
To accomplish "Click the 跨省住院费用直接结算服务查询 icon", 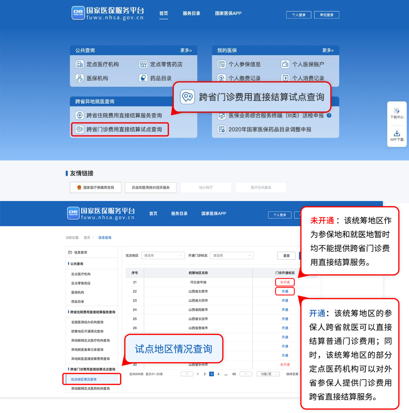I will (80, 115).
